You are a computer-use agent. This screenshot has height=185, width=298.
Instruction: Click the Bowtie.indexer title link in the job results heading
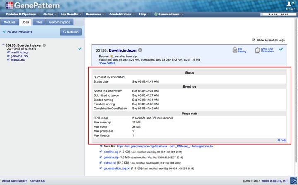123,50
